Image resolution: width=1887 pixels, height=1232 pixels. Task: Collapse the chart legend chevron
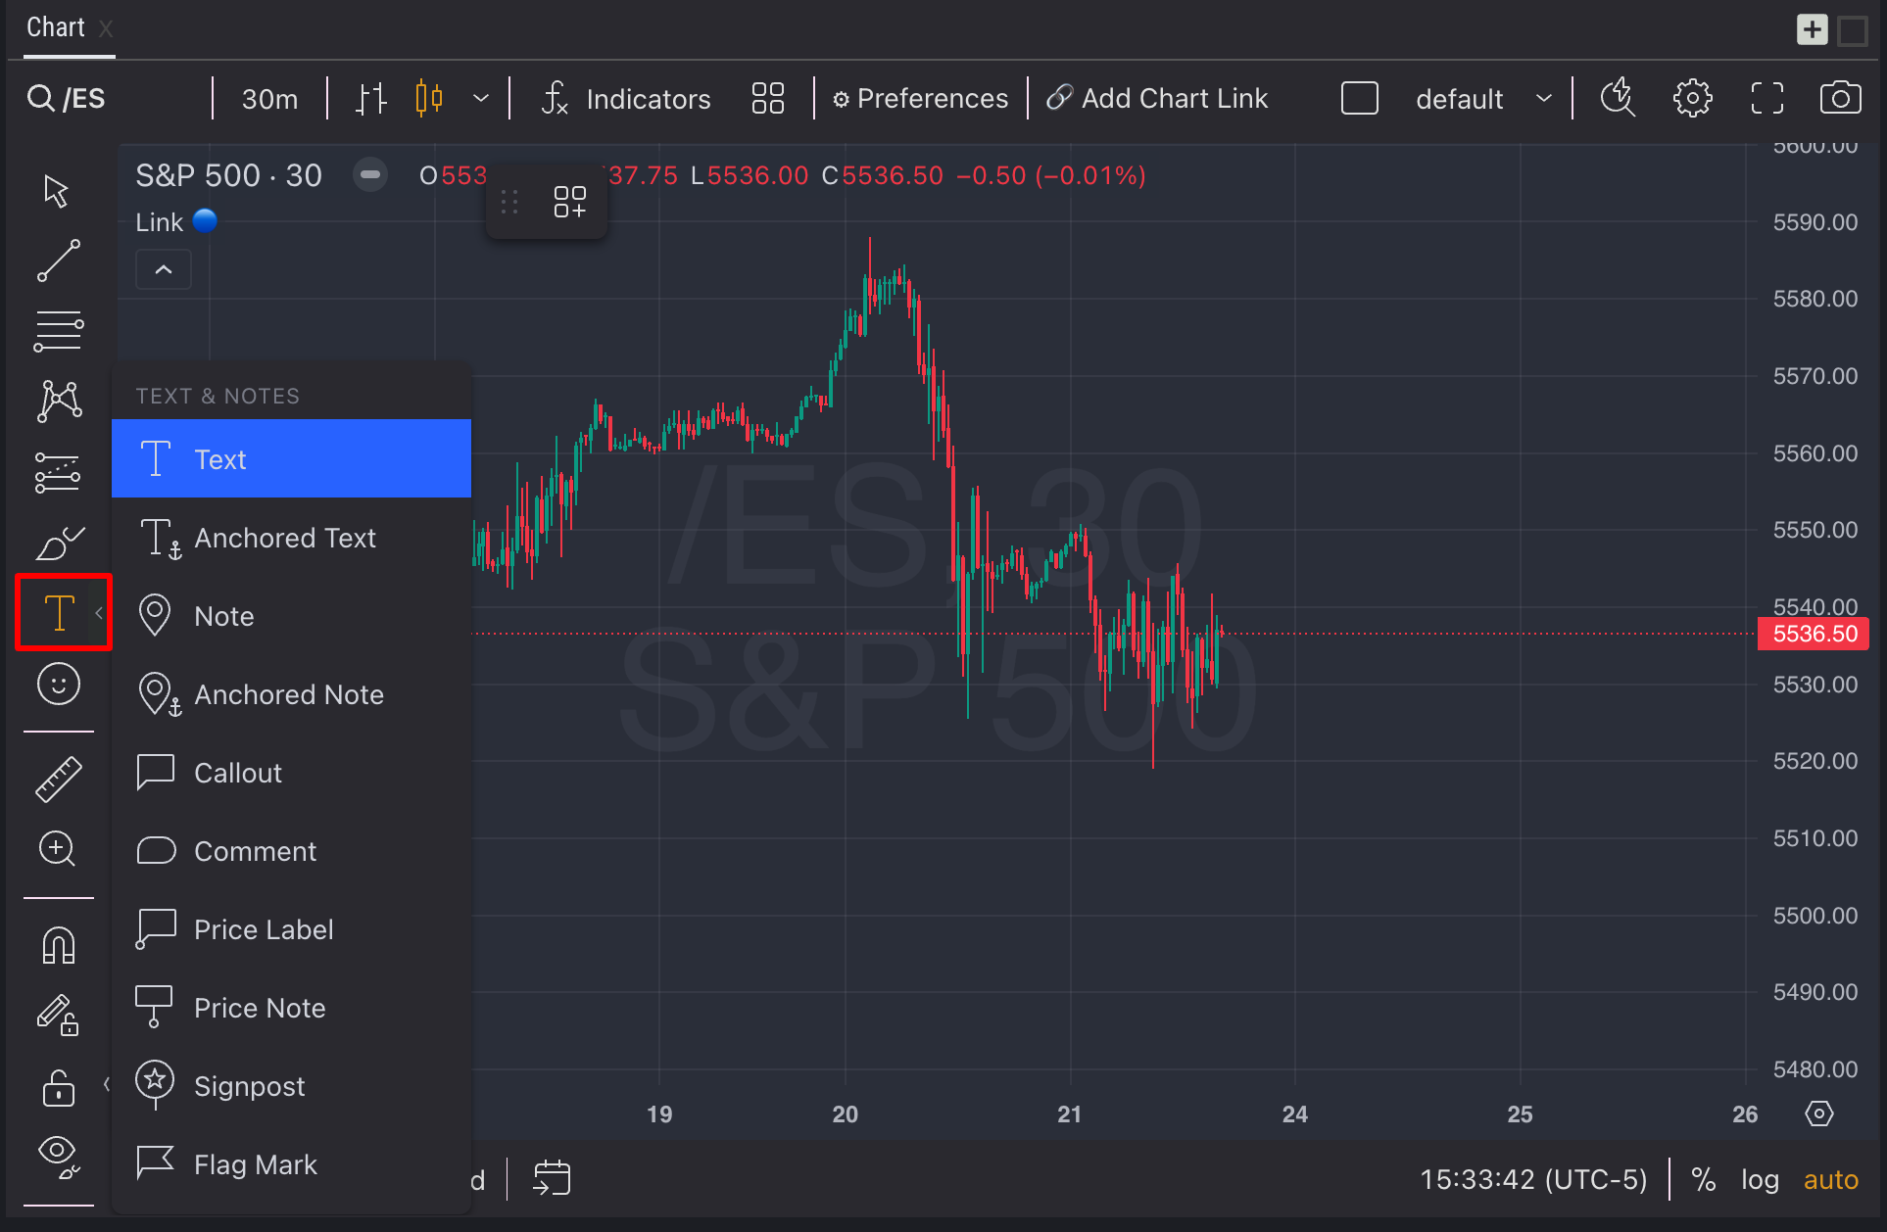click(164, 269)
